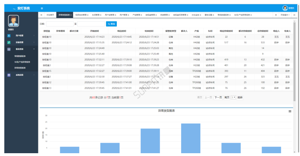Screen dimensions: 300x156
Task: Open the chart hamburger menu icon
Action: [290, 111]
